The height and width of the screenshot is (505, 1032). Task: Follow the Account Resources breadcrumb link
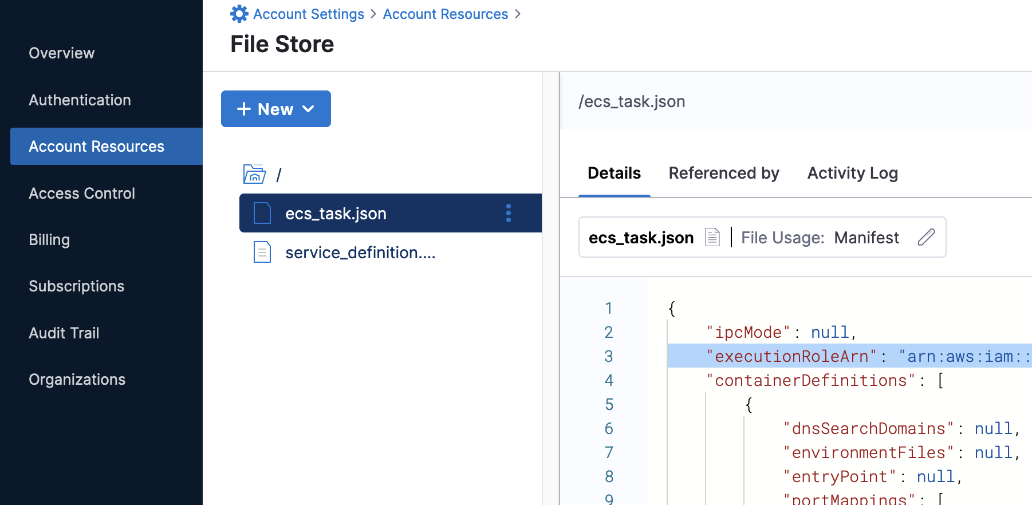(x=445, y=14)
